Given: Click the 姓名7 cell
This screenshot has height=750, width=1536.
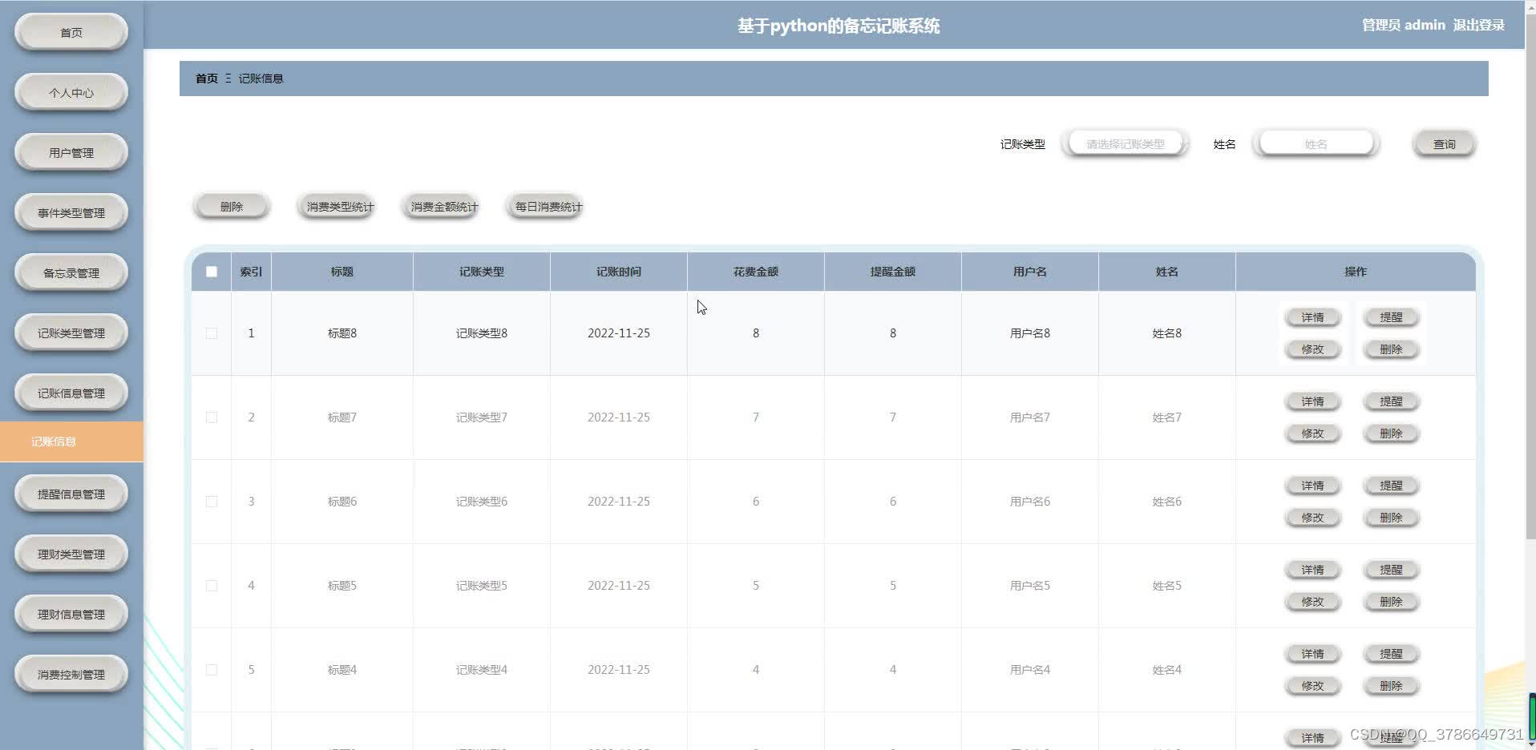Looking at the screenshot, I should tap(1167, 417).
